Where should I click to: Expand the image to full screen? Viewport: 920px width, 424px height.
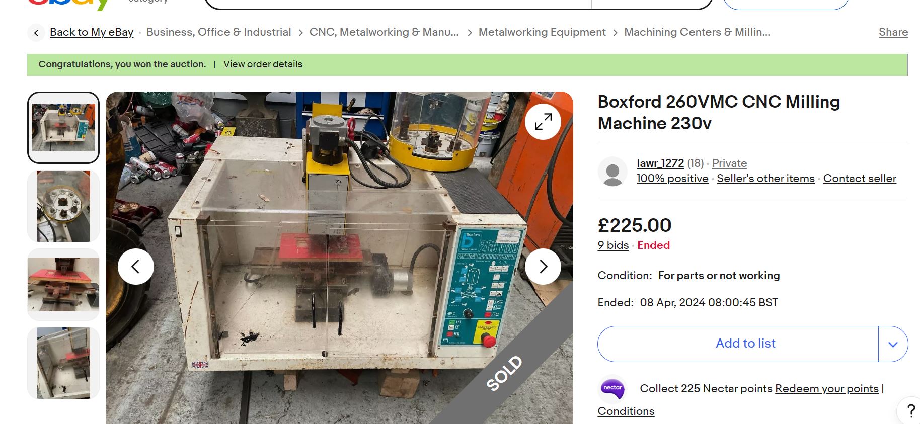[x=543, y=122]
